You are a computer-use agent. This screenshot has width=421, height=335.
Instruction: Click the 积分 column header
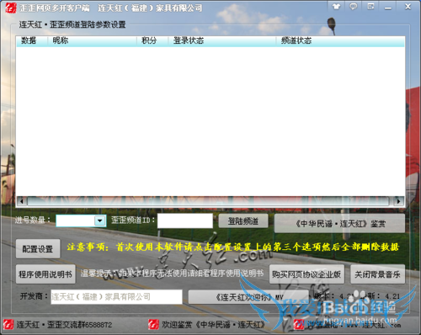point(152,40)
